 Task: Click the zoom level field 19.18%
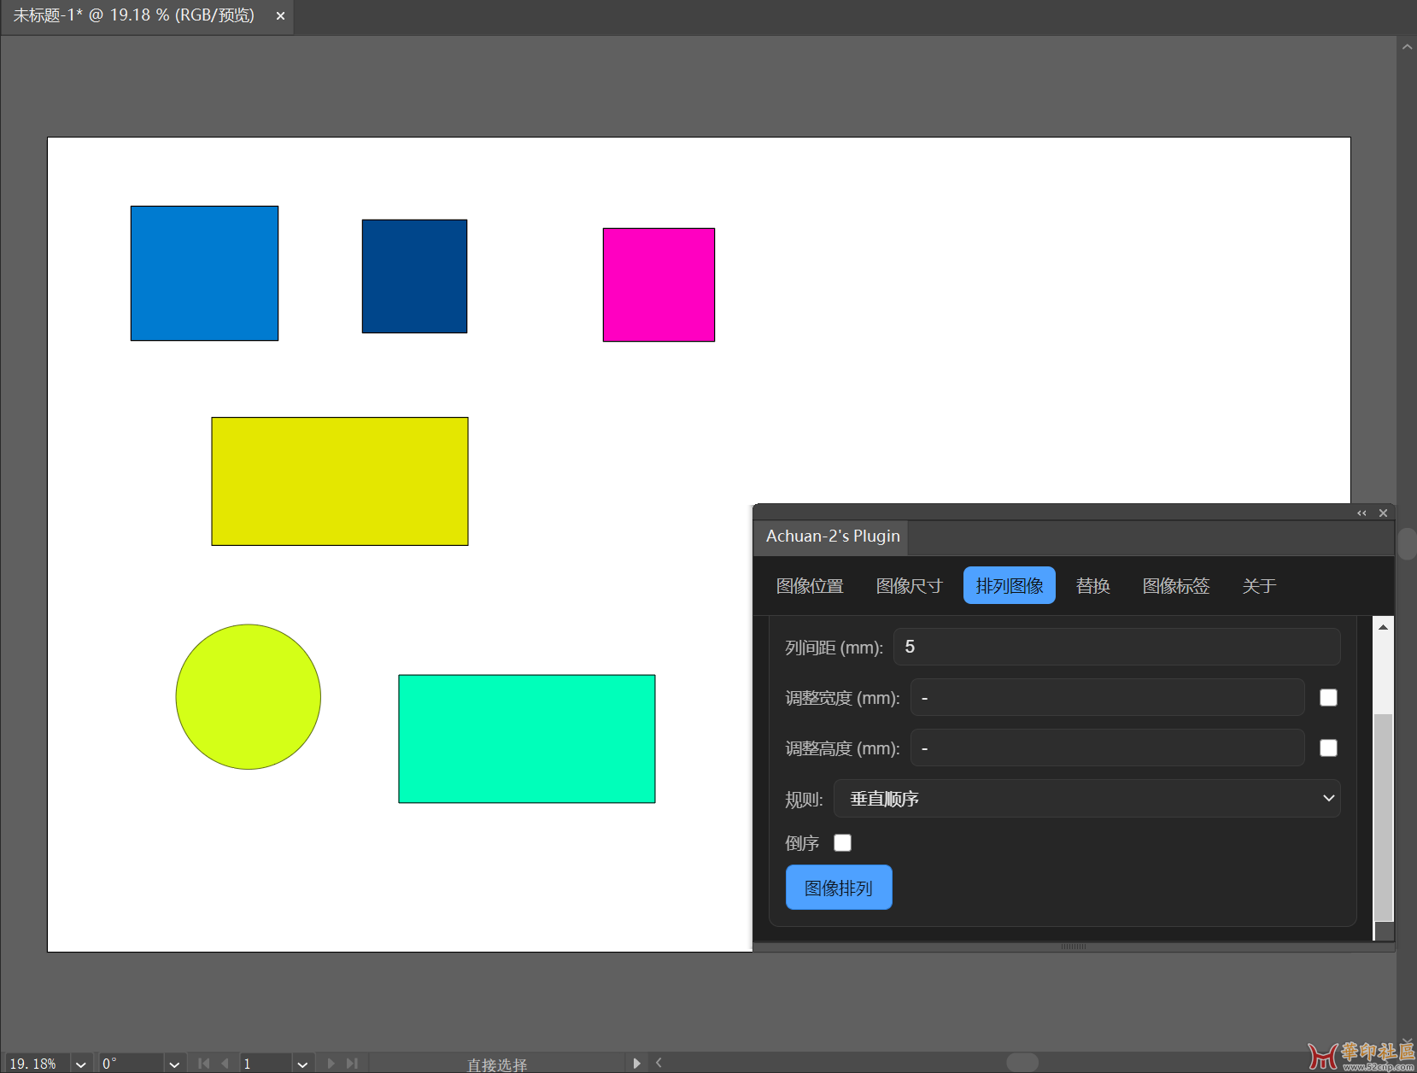tap(36, 1064)
